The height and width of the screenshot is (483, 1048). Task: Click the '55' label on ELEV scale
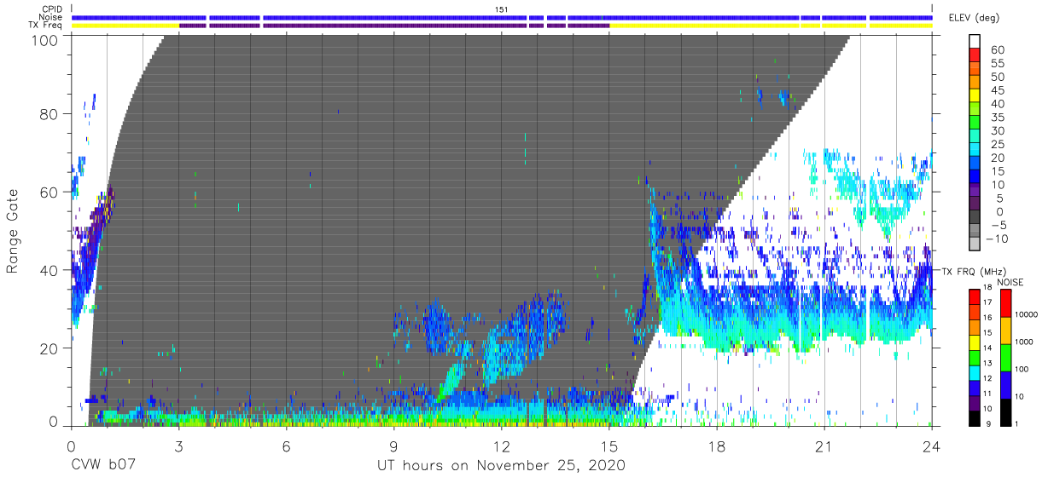(997, 63)
